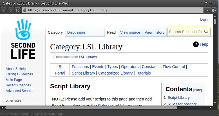Click the window help question mark
This screenshot has height=116, width=219.
(x=206, y=3)
